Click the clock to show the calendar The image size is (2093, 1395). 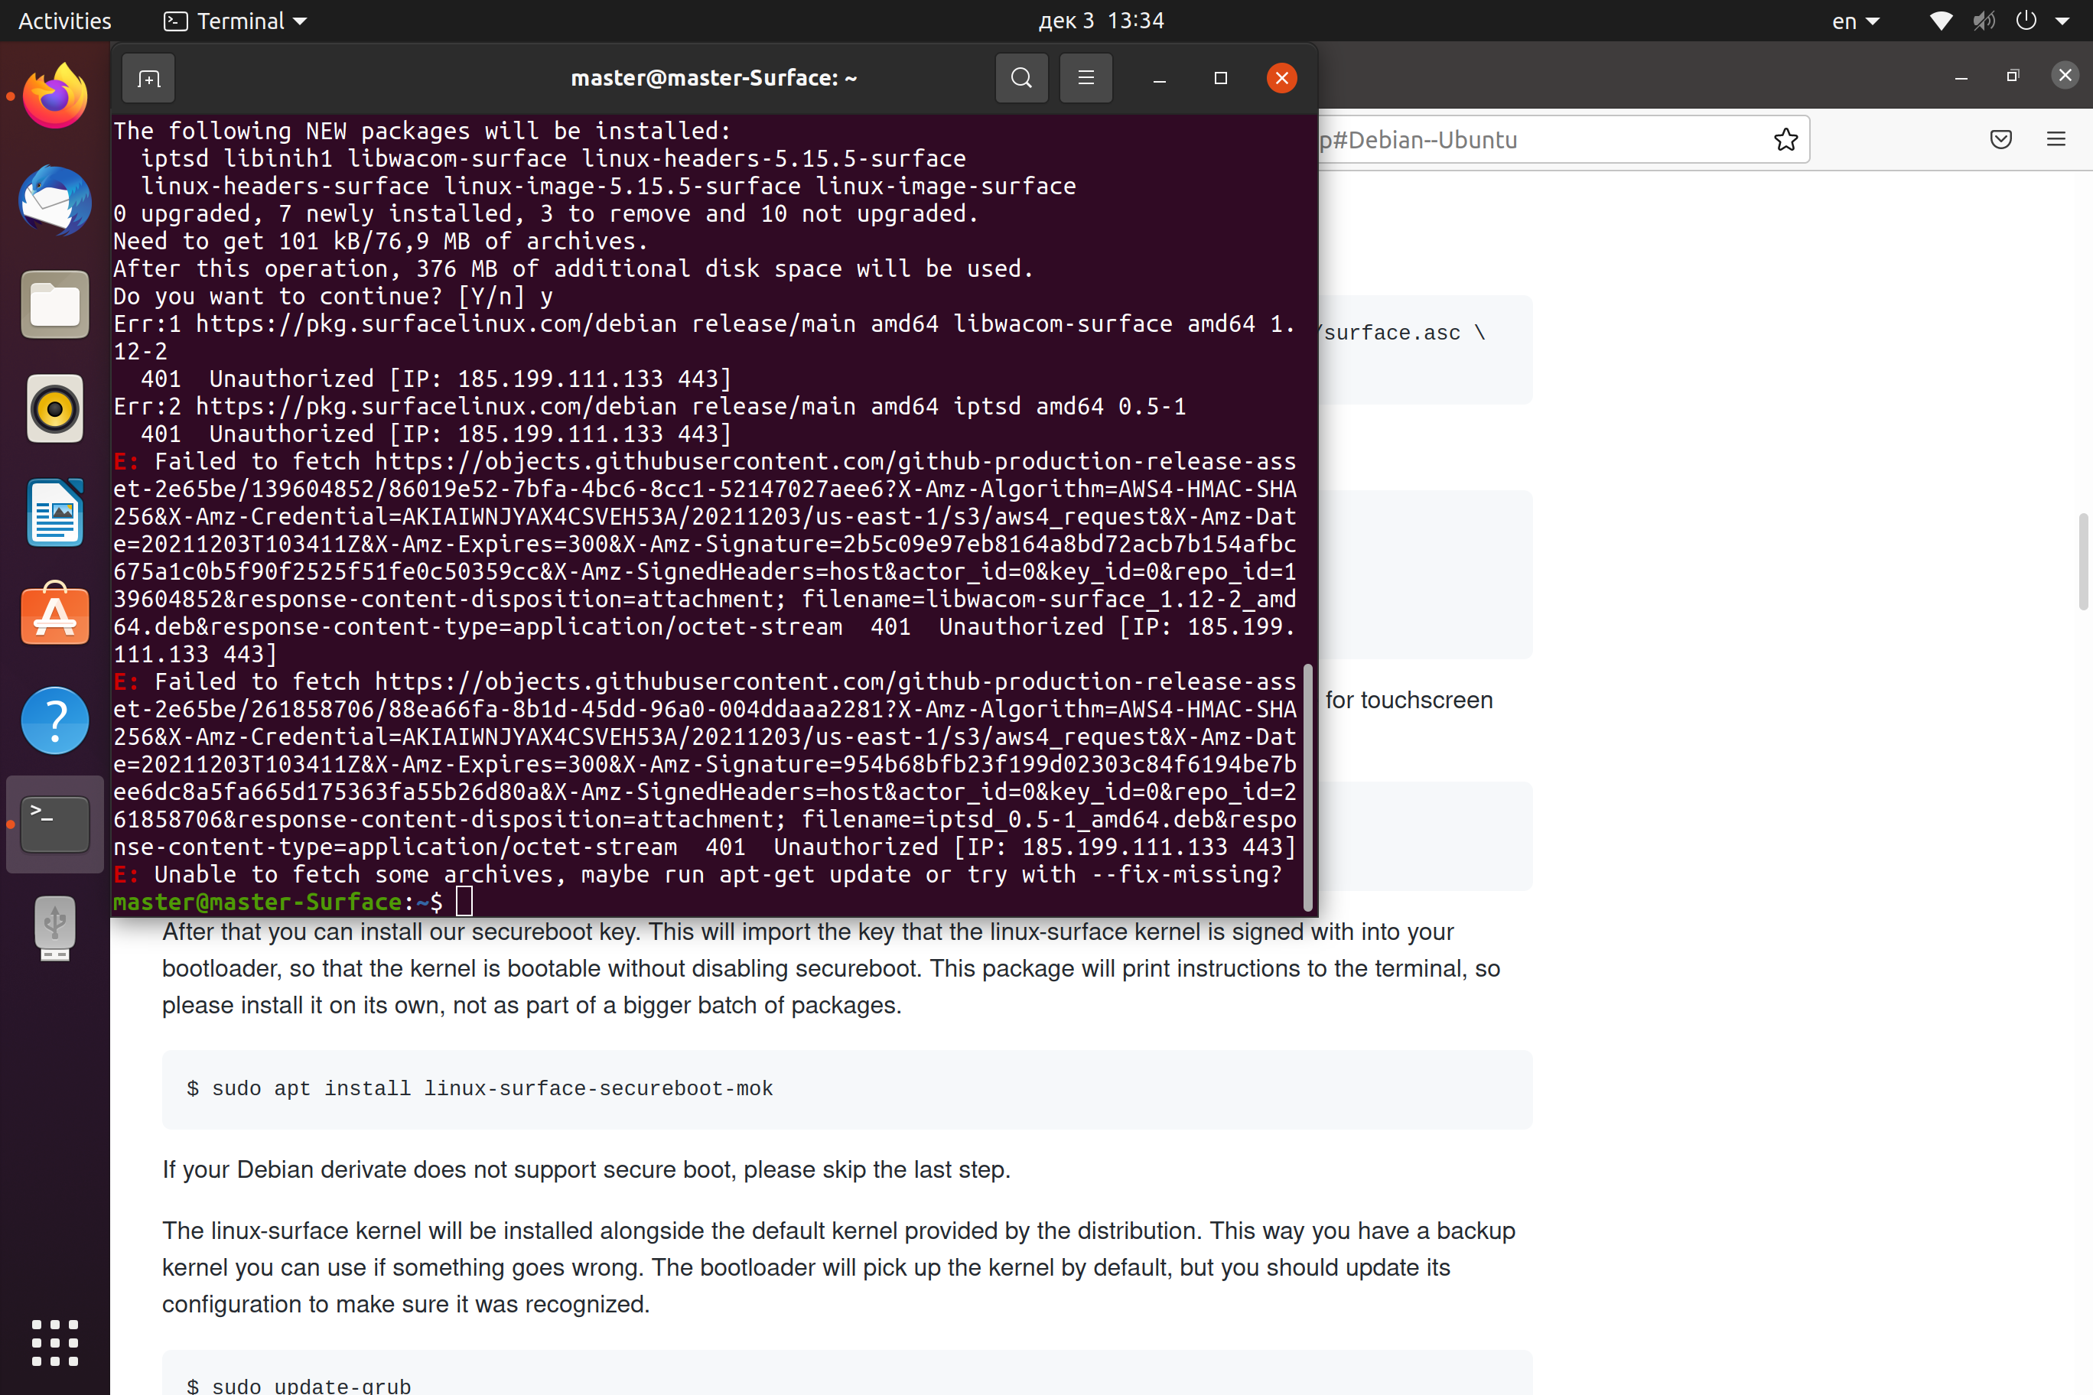(1101, 20)
